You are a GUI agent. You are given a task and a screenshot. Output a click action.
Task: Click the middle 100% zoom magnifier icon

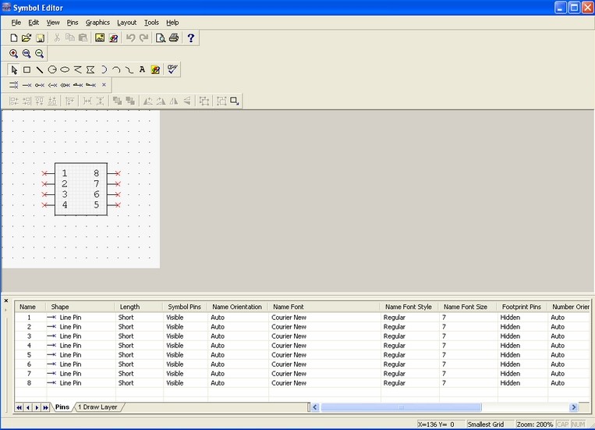pyautogui.click(x=27, y=54)
